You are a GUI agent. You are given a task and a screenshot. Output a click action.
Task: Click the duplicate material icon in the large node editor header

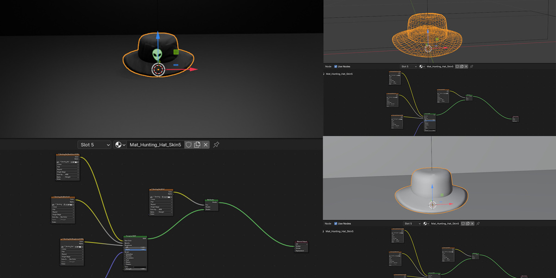point(197,145)
